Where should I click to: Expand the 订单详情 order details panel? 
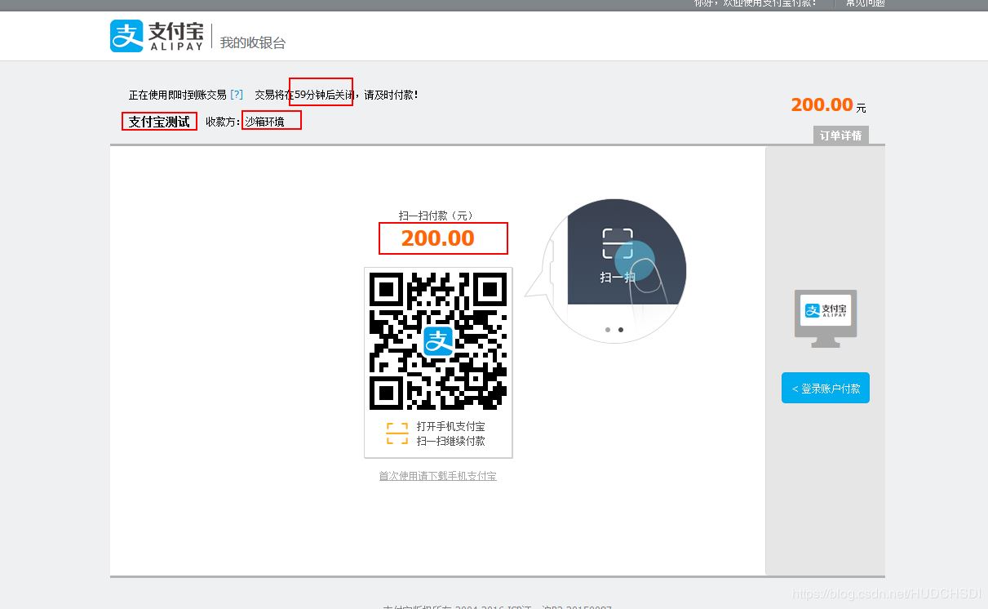coord(842,136)
